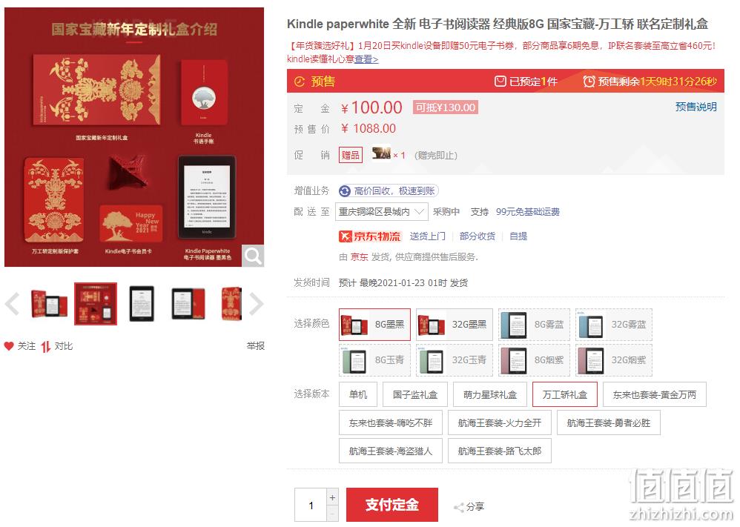This screenshot has height=527, width=740.
Task: Increase quantity with the plus stepper
Action: [x=332, y=498]
